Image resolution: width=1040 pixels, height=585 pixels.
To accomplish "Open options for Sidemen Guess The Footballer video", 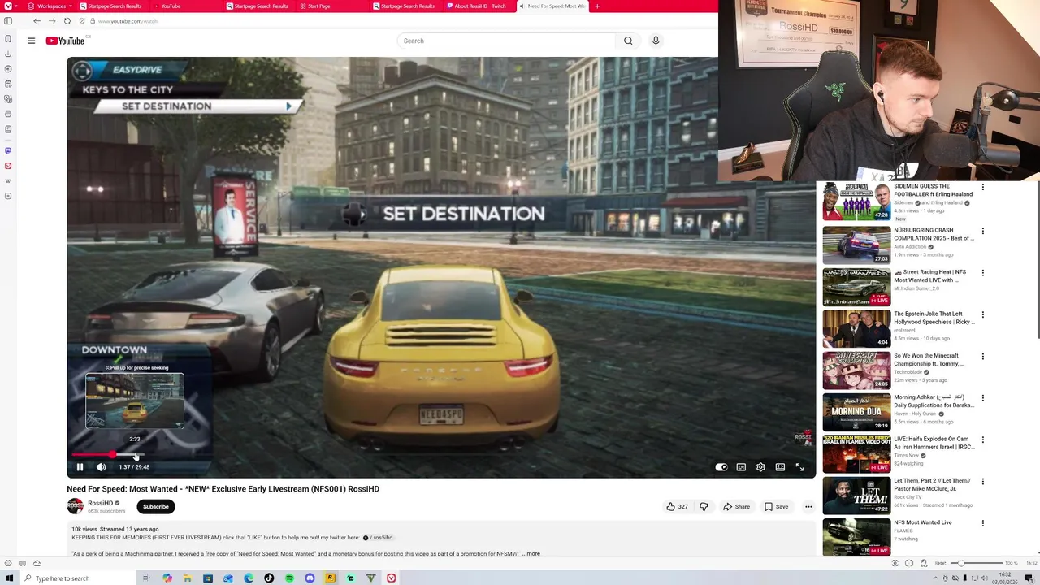I will (982, 187).
